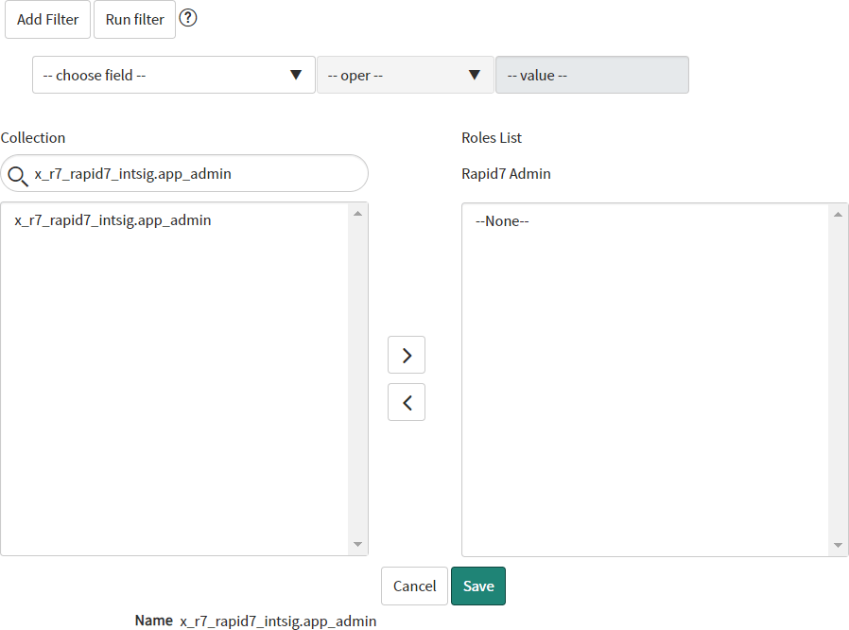Focus the Collection search text box
The height and width of the screenshot is (630, 849).
coord(194,174)
